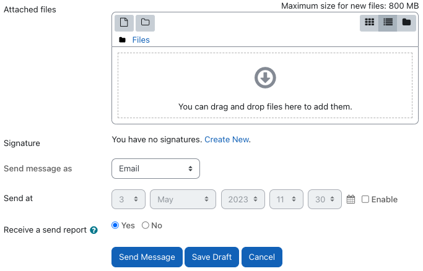Follow the Create New signature link
Screen dimensions: 423x271
point(227,140)
